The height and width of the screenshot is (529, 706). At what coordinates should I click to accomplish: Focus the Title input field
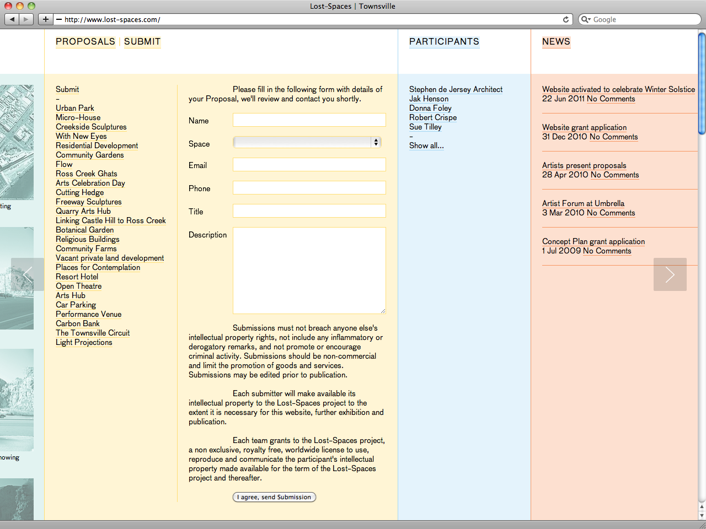pyautogui.click(x=309, y=211)
